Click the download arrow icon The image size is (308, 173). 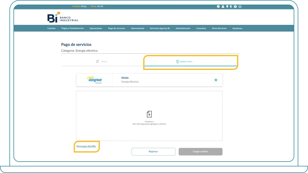pos(231,6)
